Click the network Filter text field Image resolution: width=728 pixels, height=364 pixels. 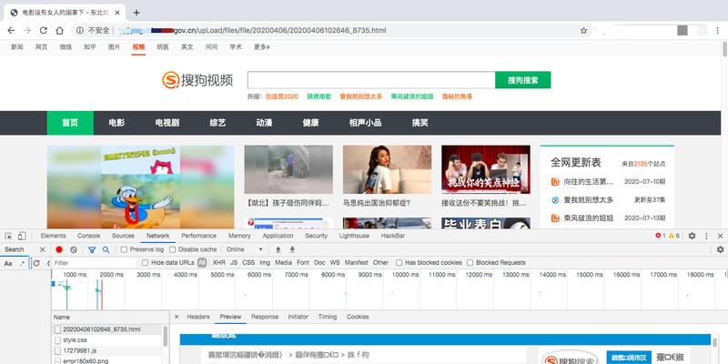point(93,263)
